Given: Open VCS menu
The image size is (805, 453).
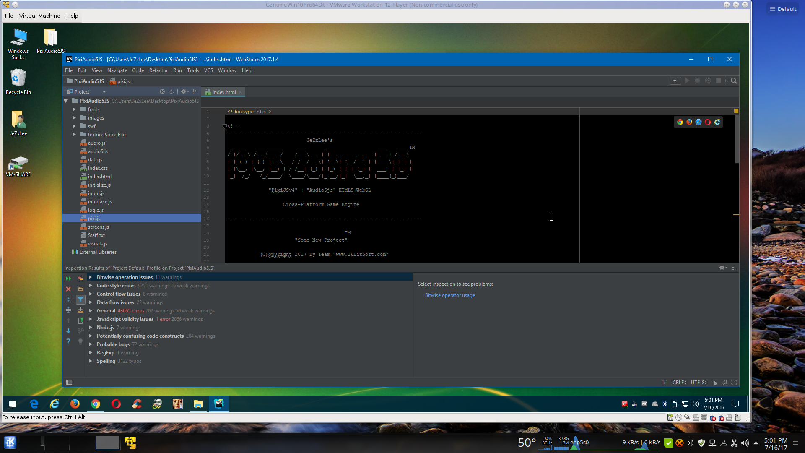Looking at the screenshot, I should 208,70.
